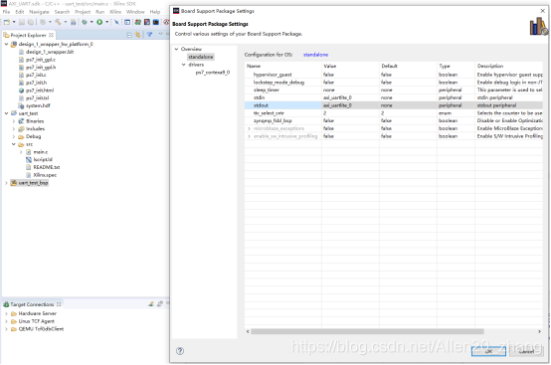
Task: Expand the microblaze_exceptions row
Action: click(249, 128)
